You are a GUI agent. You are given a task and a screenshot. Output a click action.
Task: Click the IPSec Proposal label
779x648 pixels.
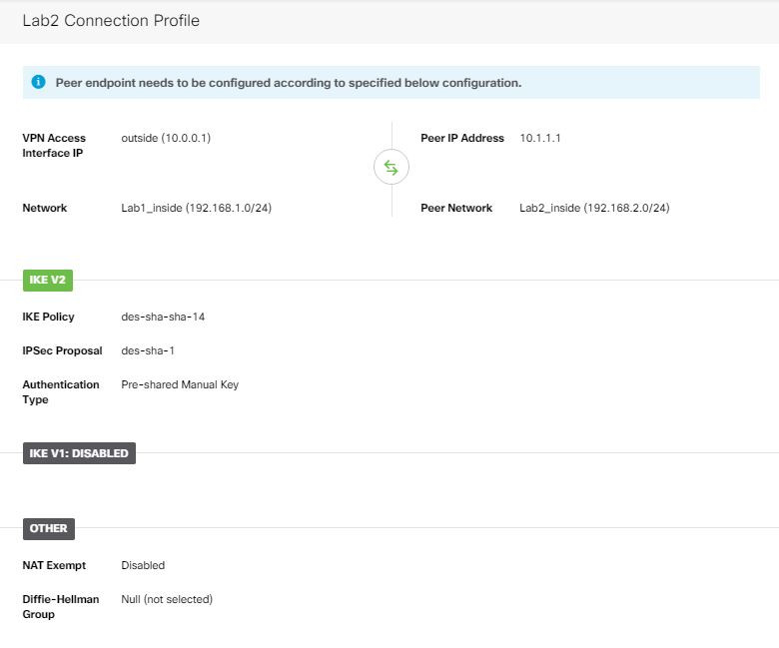(x=62, y=350)
